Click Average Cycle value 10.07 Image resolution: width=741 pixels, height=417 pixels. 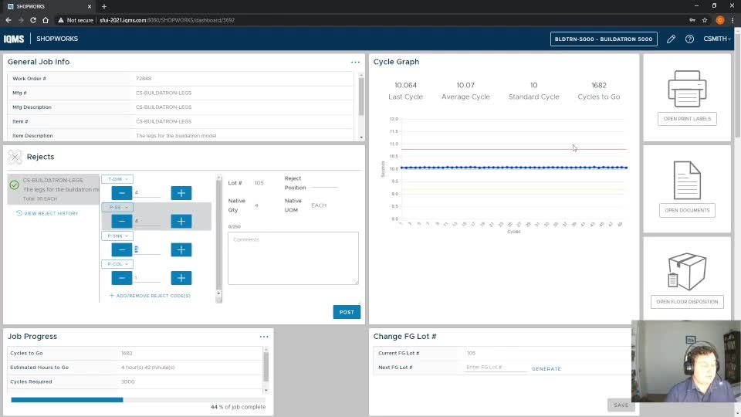[x=465, y=85]
